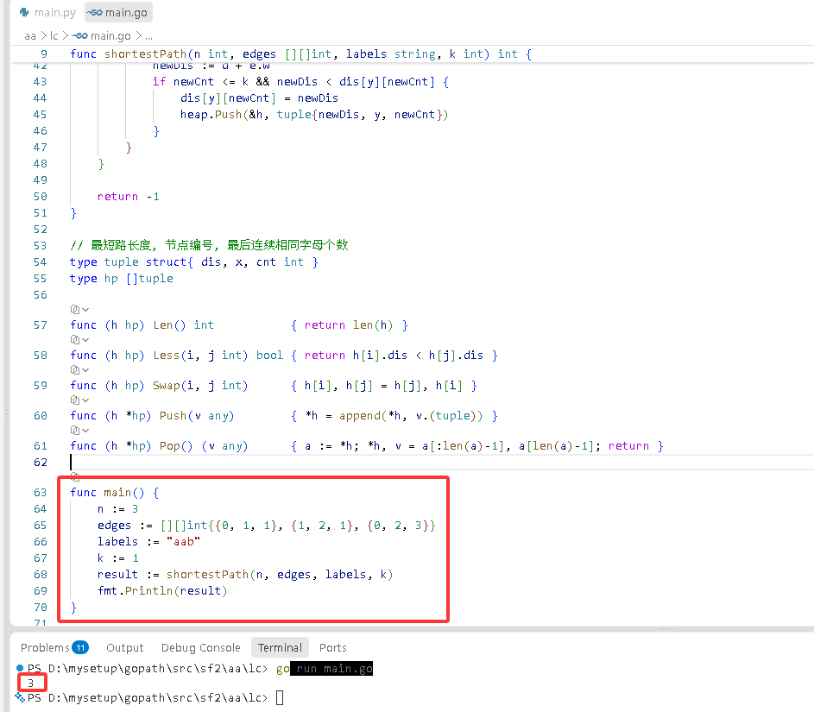The width and height of the screenshot is (814, 712).
Task: Click 'func main()' declaration on line 63
Action: click(114, 493)
